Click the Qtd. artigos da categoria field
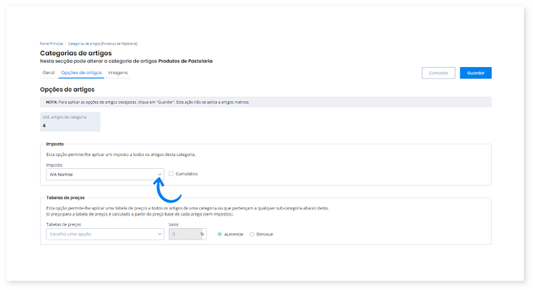 70,122
